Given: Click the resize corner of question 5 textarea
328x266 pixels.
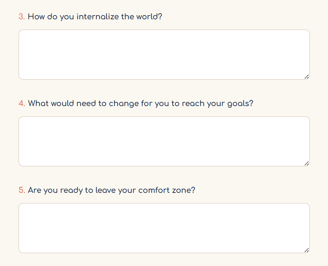Looking at the screenshot, I should [x=307, y=250].
